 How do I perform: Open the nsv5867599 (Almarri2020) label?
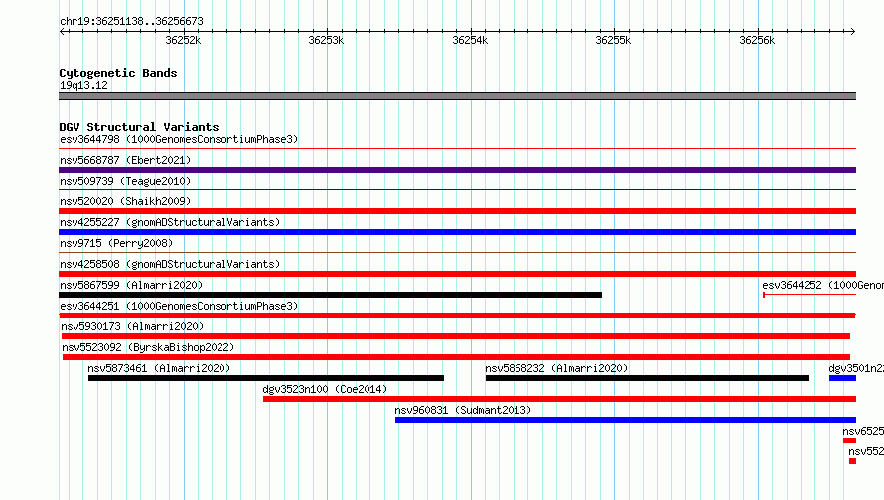coord(131,285)
